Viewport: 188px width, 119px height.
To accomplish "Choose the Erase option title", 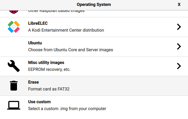I will pyautogui.click(x=33, y=82).
